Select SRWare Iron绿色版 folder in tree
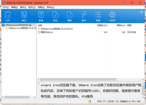Image resolution: width=146 pixels, height=105 pixels. click(22, 28)
